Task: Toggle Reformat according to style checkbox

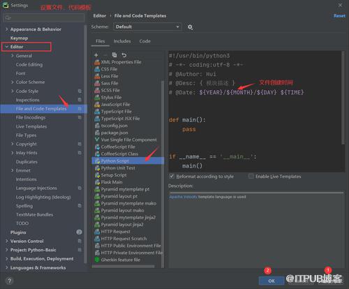Action: 172,176
